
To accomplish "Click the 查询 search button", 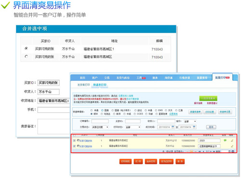I will pyautogui.click(x=211, y=127).
